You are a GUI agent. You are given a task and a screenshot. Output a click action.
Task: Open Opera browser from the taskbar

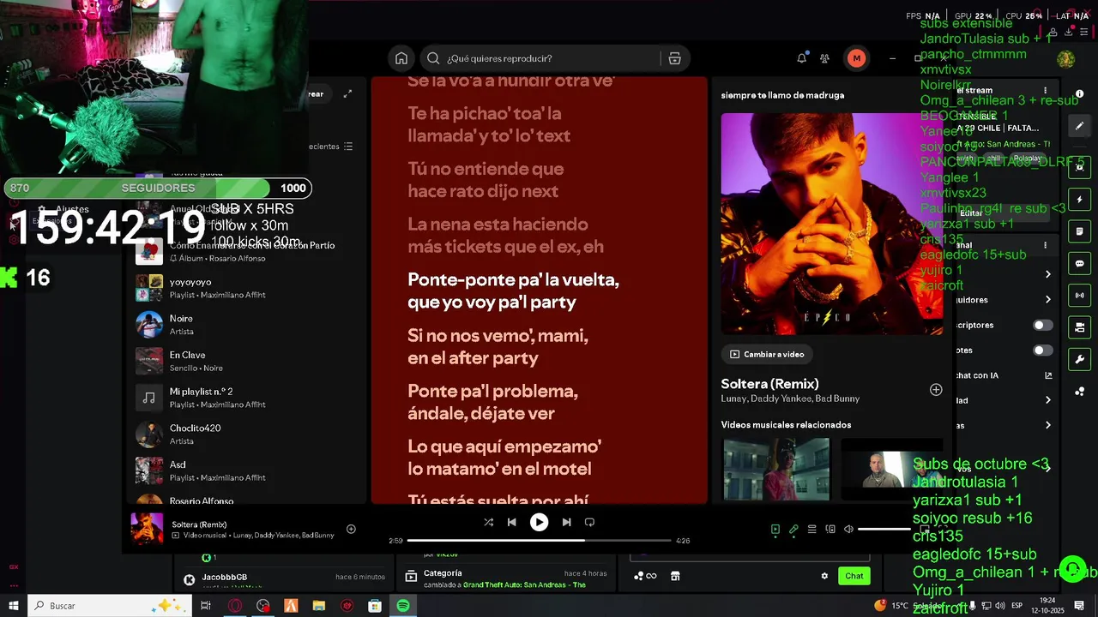[234, 606]
